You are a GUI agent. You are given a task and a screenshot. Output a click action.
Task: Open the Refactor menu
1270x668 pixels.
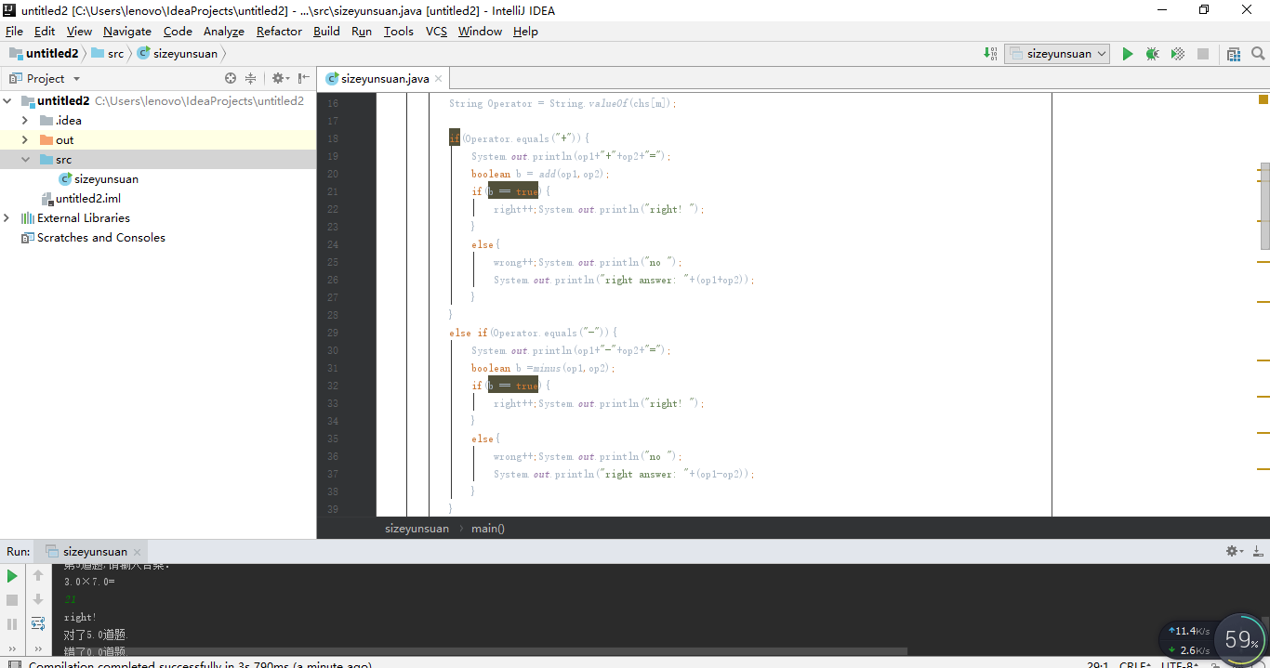click(x=279, y=32)
